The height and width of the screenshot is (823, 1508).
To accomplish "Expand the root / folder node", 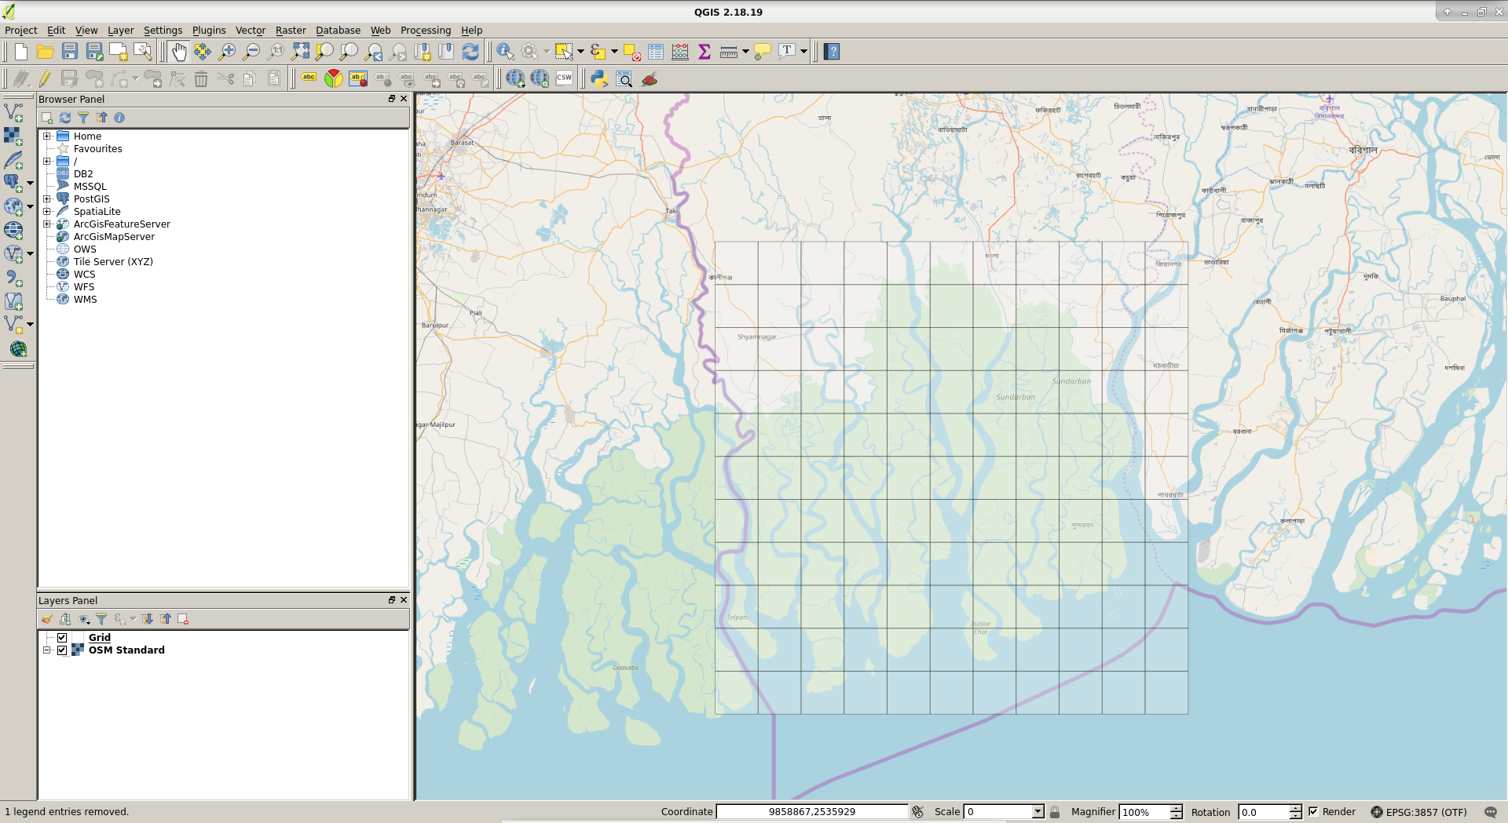I will pos(47,162).
